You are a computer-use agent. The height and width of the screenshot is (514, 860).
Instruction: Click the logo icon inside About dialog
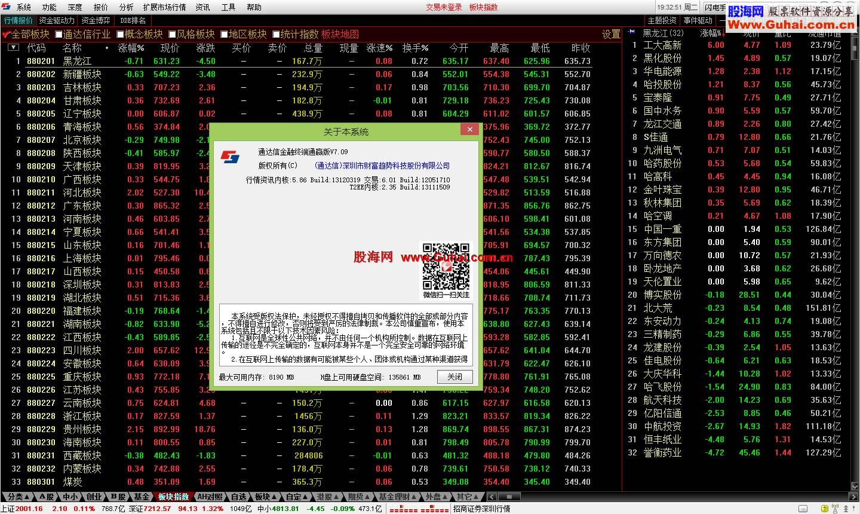click(x=230, y=157)
